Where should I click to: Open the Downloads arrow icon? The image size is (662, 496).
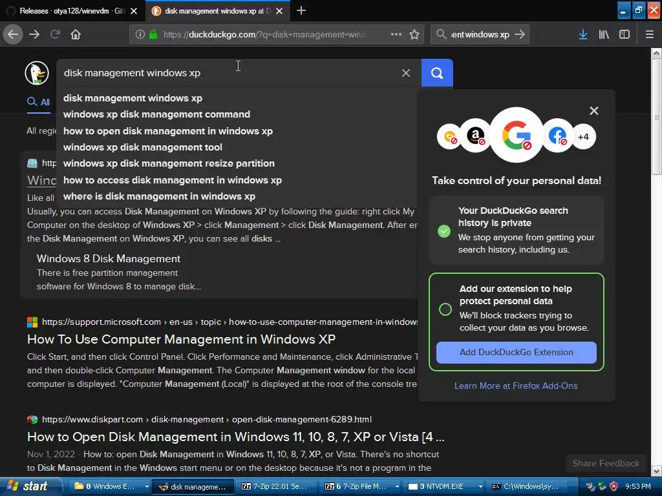(583, 34)
